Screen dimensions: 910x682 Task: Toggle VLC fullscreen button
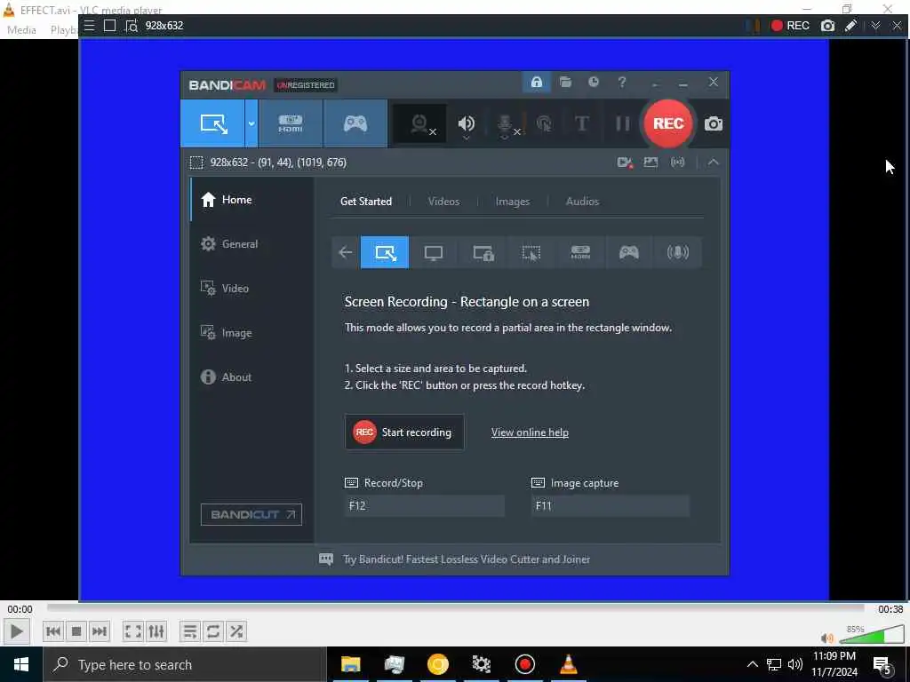(x=133, y=631)
